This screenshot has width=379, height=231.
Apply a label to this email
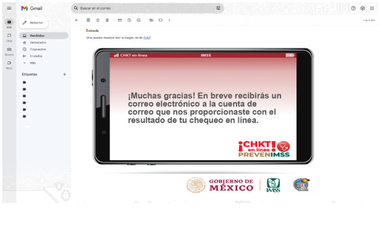click(x=161, y=20)
